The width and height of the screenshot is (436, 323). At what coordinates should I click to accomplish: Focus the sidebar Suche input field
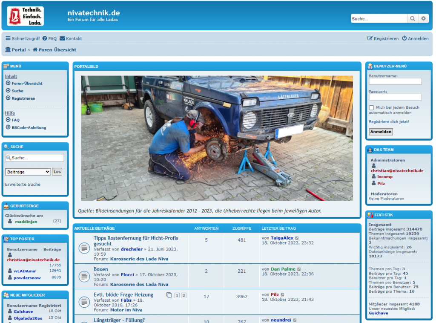point(34,158)
